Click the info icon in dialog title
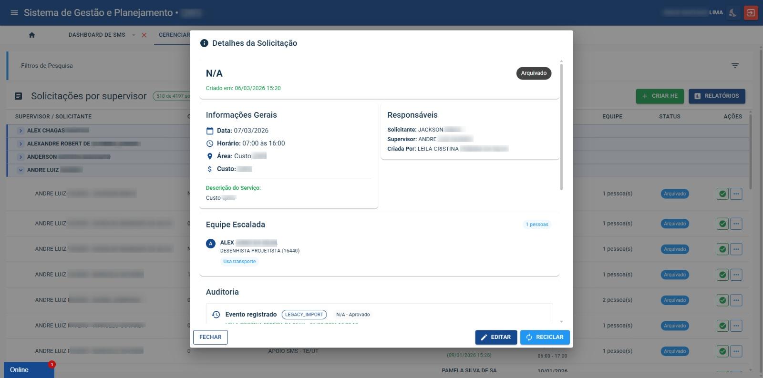Screen dimensions: 763x378 tap(204, 43)
